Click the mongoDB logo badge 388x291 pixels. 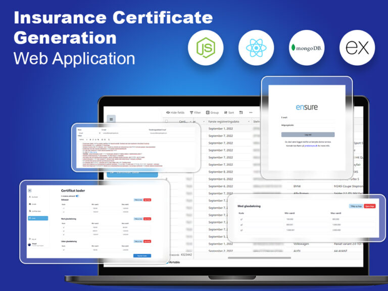(307, 48)
